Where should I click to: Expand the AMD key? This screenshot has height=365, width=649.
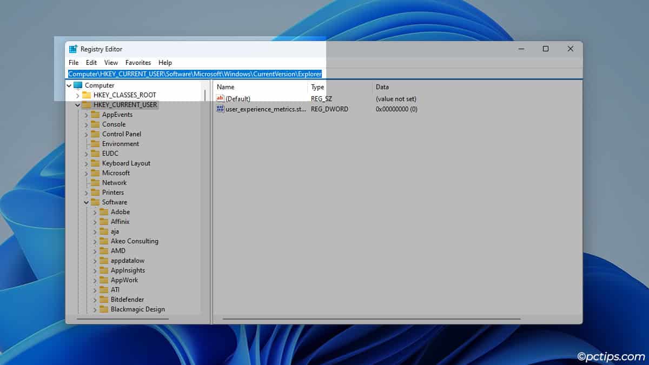click(x=95, y=251)
